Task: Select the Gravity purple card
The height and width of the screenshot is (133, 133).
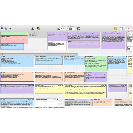Action: click(84, 44)
